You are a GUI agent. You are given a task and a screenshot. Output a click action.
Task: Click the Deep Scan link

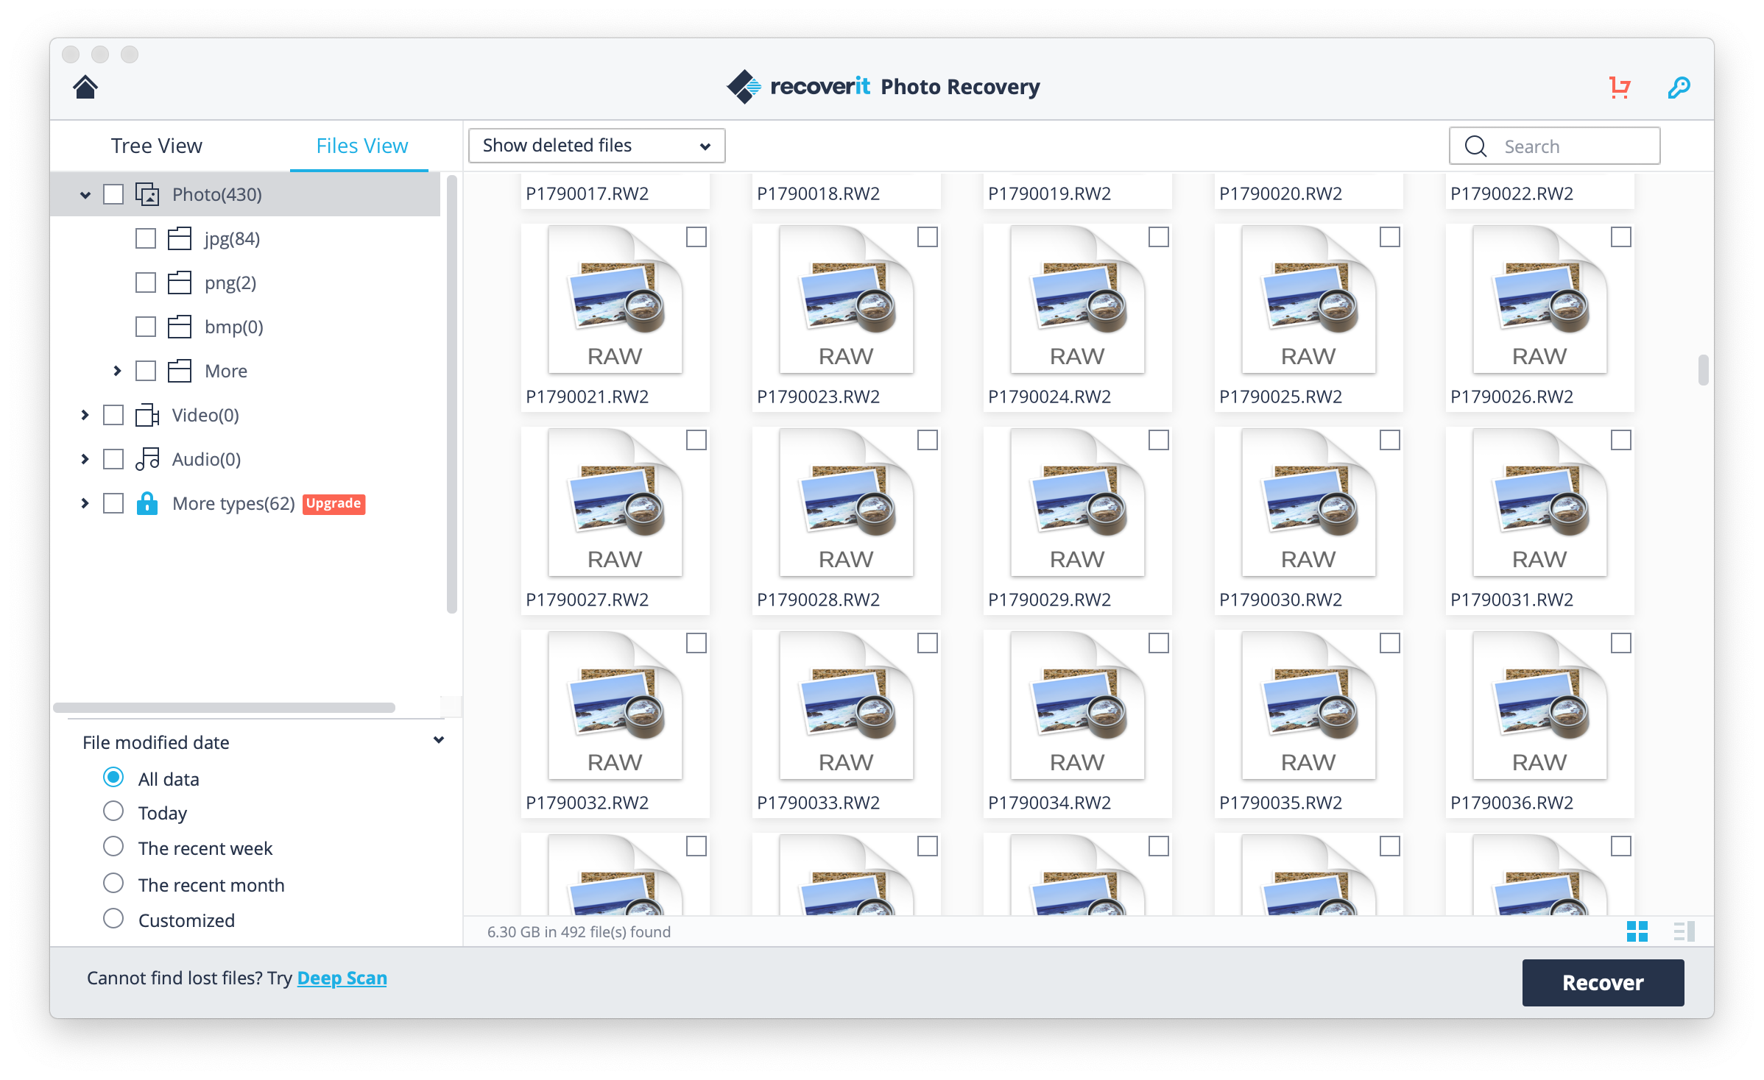pos(342,978)
